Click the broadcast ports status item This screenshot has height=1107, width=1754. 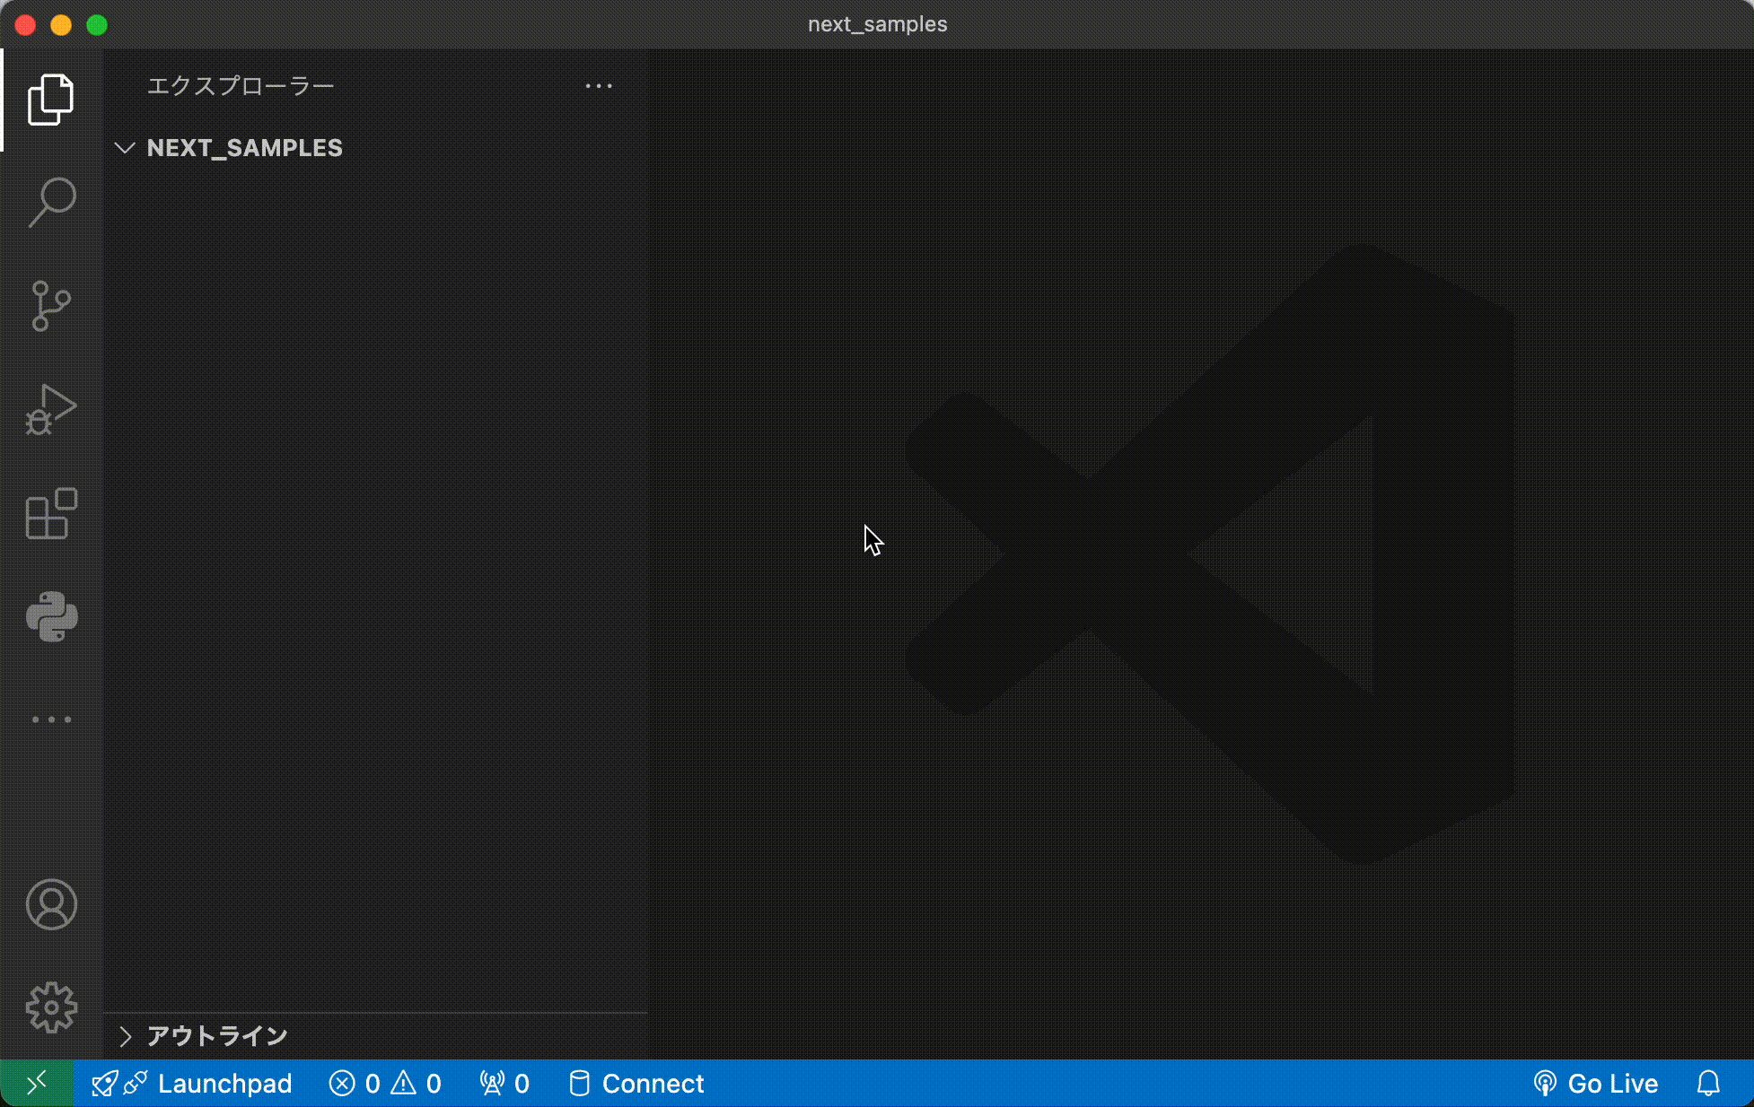(504, 1084)
